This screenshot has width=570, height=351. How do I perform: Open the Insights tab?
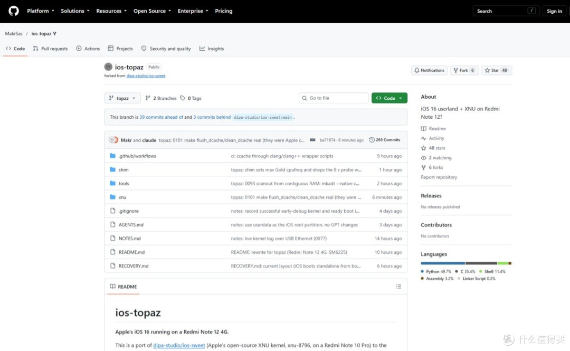click(x=212, y=49)
